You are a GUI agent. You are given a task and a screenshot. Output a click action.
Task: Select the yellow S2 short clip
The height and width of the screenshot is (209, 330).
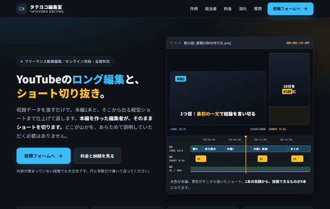click(x=263, y=159)
